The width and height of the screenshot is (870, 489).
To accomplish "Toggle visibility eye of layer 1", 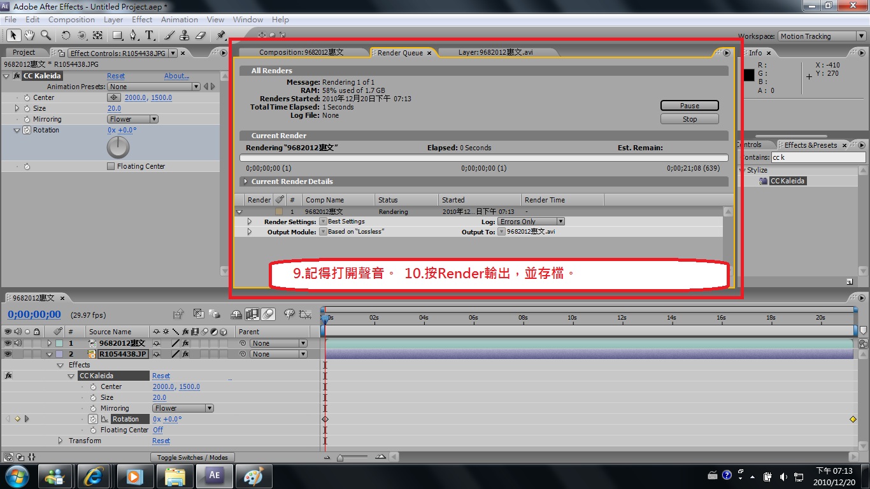I will (x=8, y=343).
